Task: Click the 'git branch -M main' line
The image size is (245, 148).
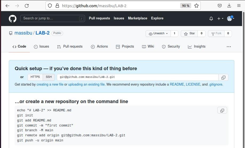Action: pos(35,130)
